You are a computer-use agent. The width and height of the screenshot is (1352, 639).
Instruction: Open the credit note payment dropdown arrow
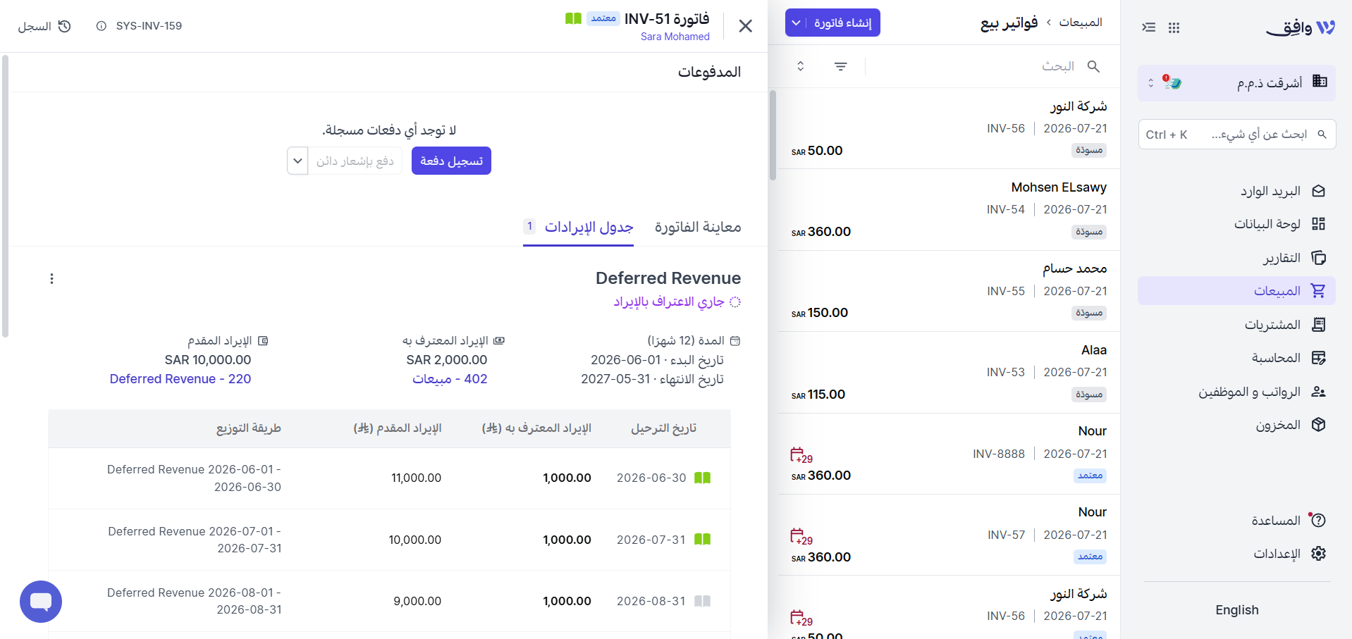297,161
